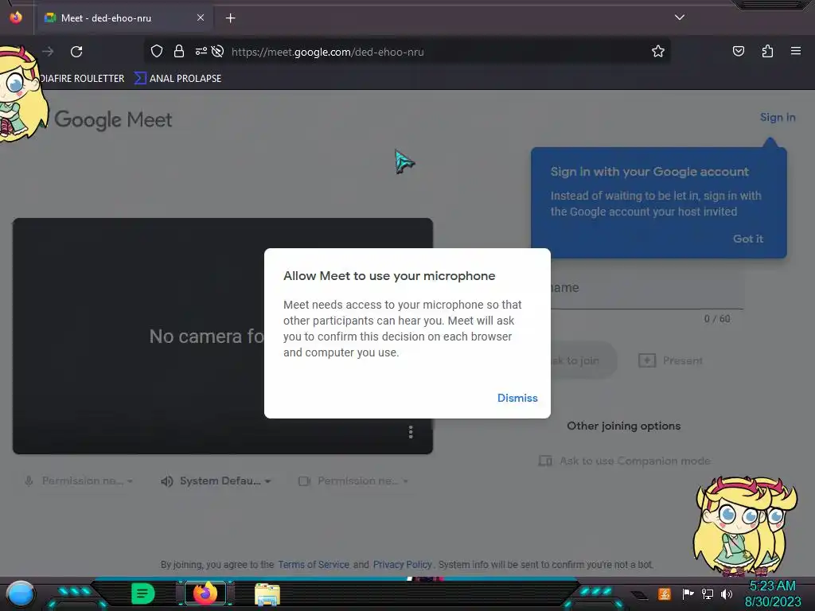Select the Meet - ded-ehoo-nru tab
The height and width of the screenshot is (611, 815).
(x=124, y=18)
